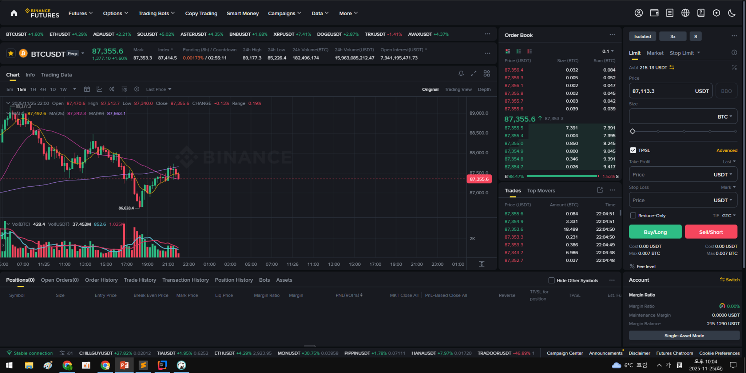Viewport: 746px width, 373px height.
Task: Toggle the BTCUSDT favorite star
Action: coord(11,53)
